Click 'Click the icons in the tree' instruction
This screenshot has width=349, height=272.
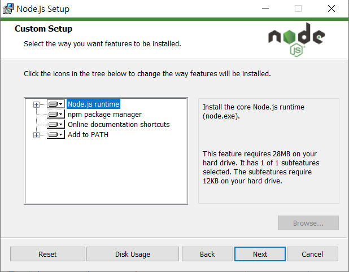click(147, 73)
